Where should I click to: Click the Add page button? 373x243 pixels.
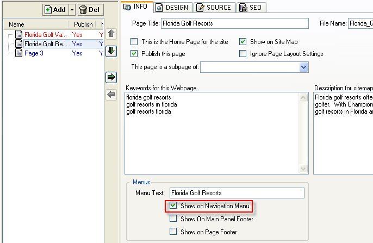55,10
